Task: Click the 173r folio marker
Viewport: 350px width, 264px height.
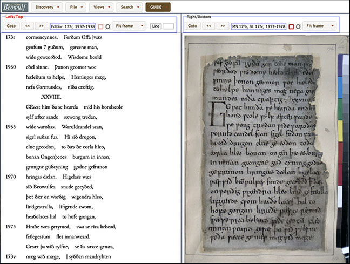Action: 10,37
